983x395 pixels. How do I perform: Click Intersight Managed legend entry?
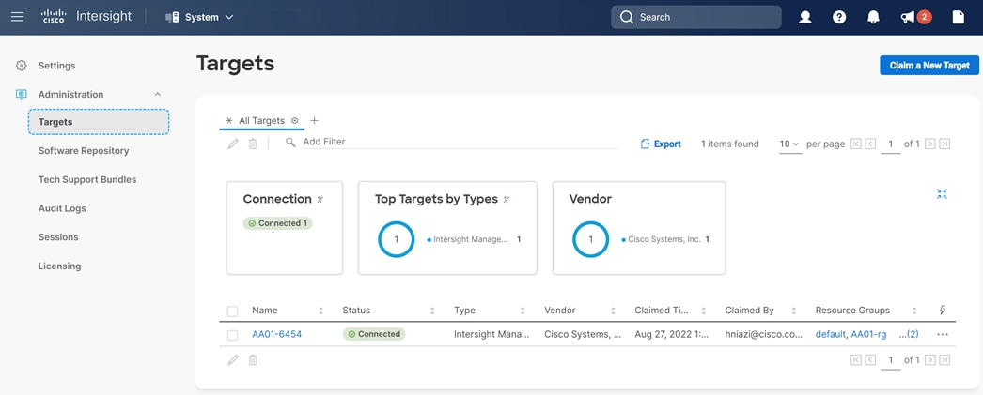[x=474, y=239]
